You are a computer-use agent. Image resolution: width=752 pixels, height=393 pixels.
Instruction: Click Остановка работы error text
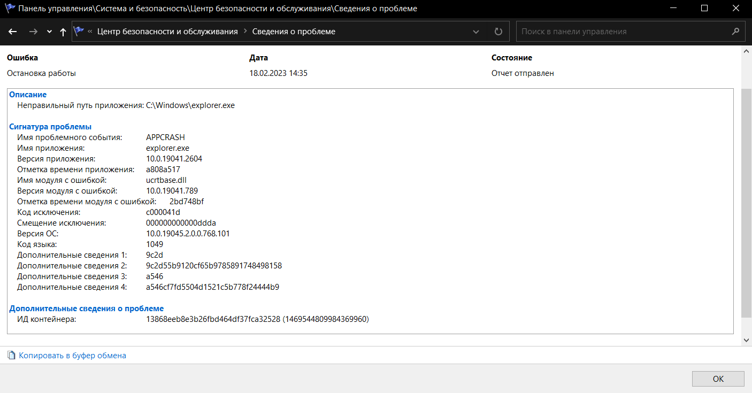(x=41, y=73)
